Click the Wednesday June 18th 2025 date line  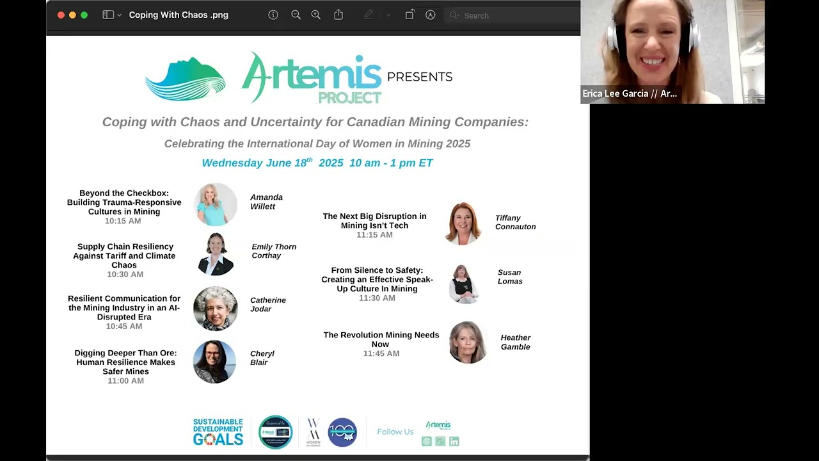[x=317, y=163]
